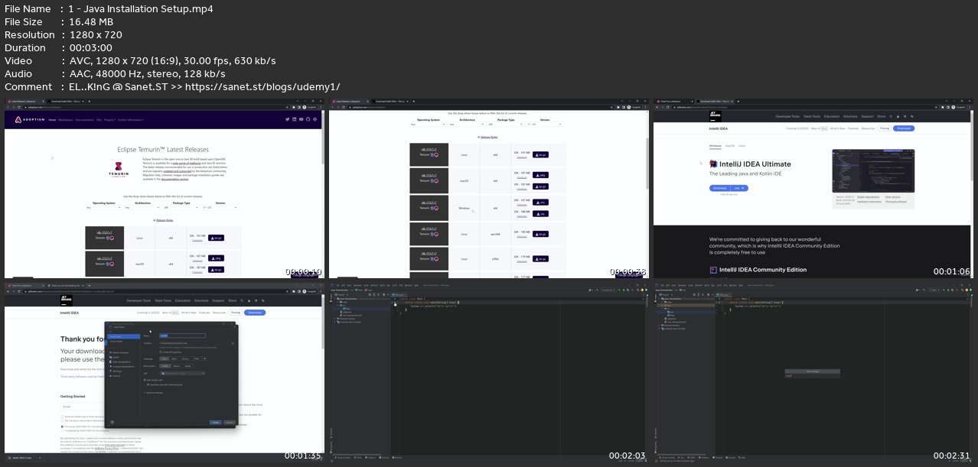The width and height of the screenshot is (978, 467).
Task: Open the JetBrains site search icon, 00:01:06 frame
Action: click(891, 116)
